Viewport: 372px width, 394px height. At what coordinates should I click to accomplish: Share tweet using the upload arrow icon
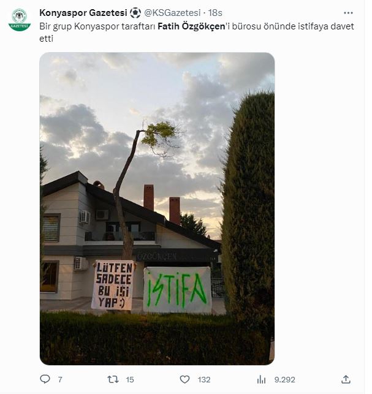(346, 379)
